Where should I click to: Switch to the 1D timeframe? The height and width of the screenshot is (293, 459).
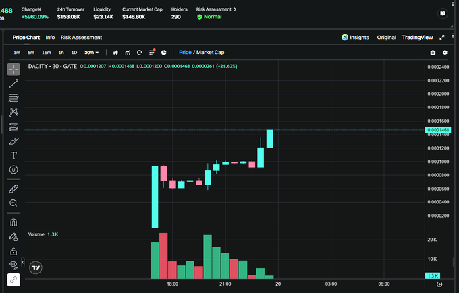point(74,53)
